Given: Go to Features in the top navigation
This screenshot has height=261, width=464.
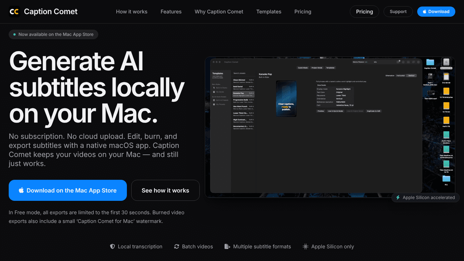Looking at the screenshot, I should click(171, 12).
